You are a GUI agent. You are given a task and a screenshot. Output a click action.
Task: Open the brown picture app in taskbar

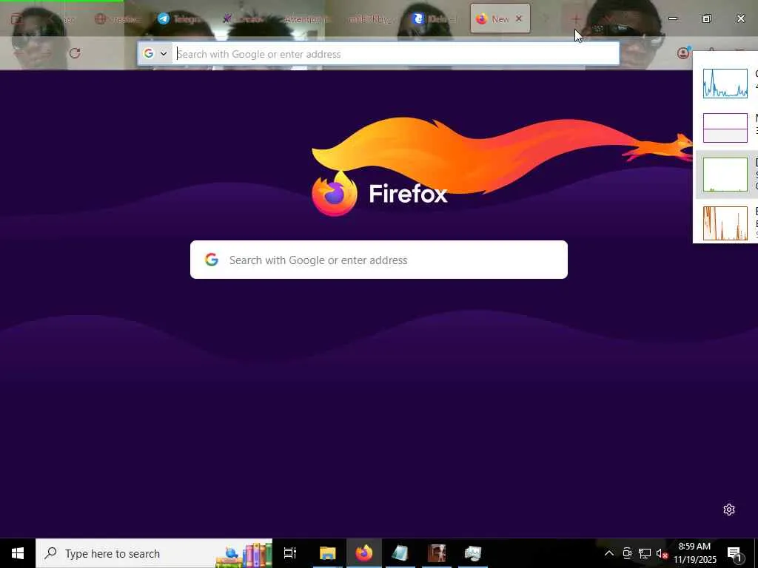point(437,553)
